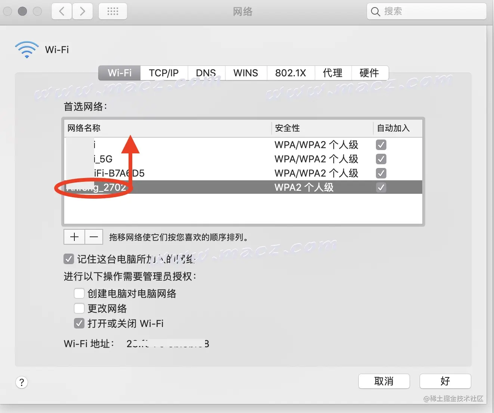The height and width of the screenshot is (413, 494).
Task: Go back with the left arrow button
Action: coord(62,11)
